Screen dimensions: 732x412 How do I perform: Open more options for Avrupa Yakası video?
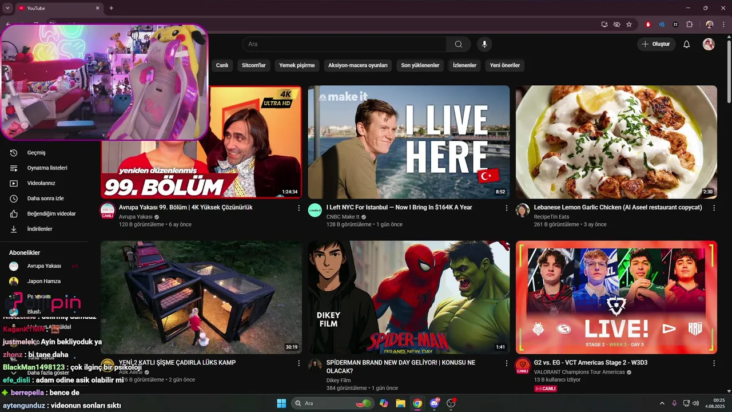point(299,208)
